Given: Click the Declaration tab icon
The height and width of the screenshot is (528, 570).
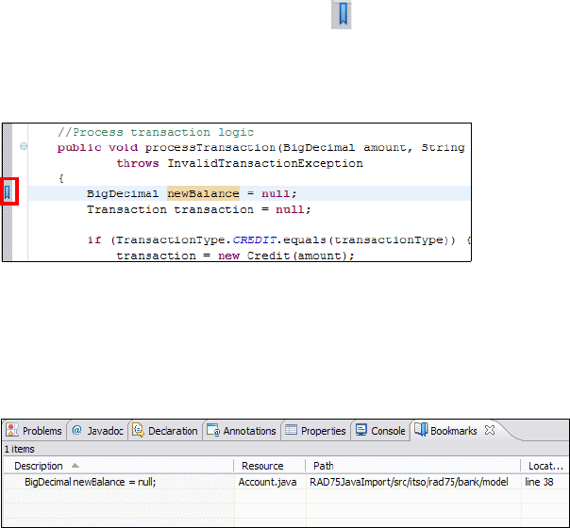Looking at the screenshot, I should point(138,430).
